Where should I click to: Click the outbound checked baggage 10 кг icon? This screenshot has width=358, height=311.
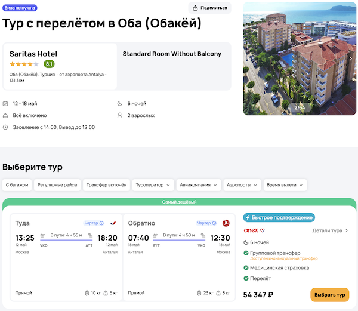88,293
